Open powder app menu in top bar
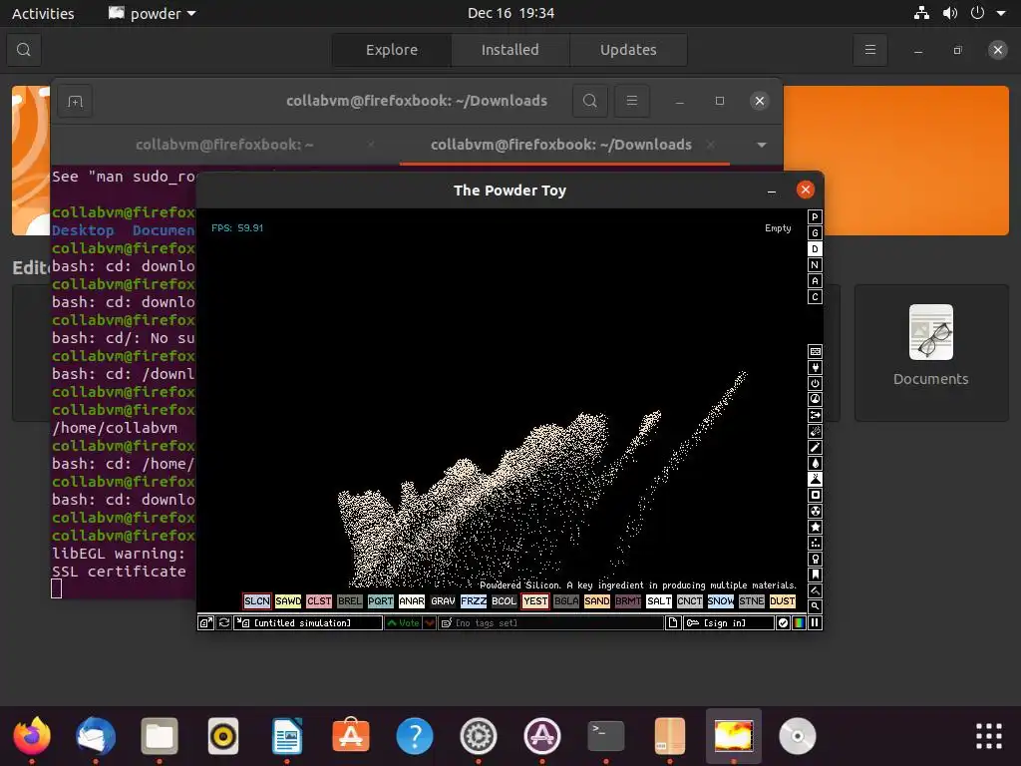This screenshot has width=1021, height=766. pos(153,13)
